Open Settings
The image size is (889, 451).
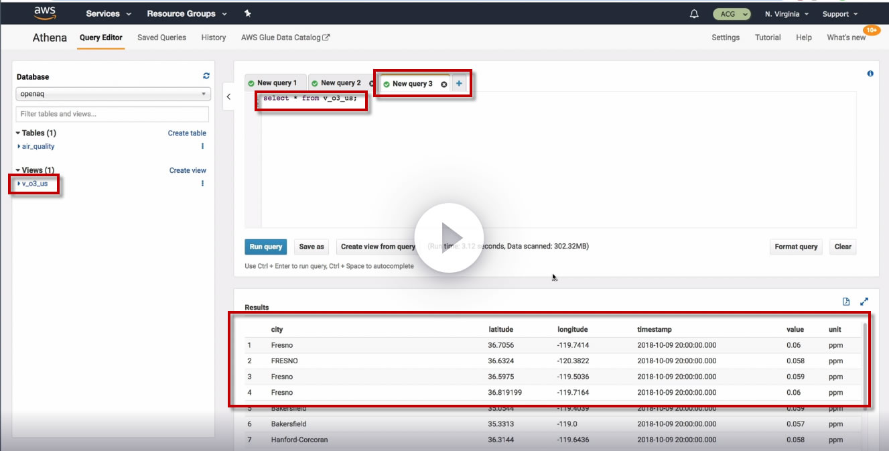pyautogui.click(x=726, y=38)
